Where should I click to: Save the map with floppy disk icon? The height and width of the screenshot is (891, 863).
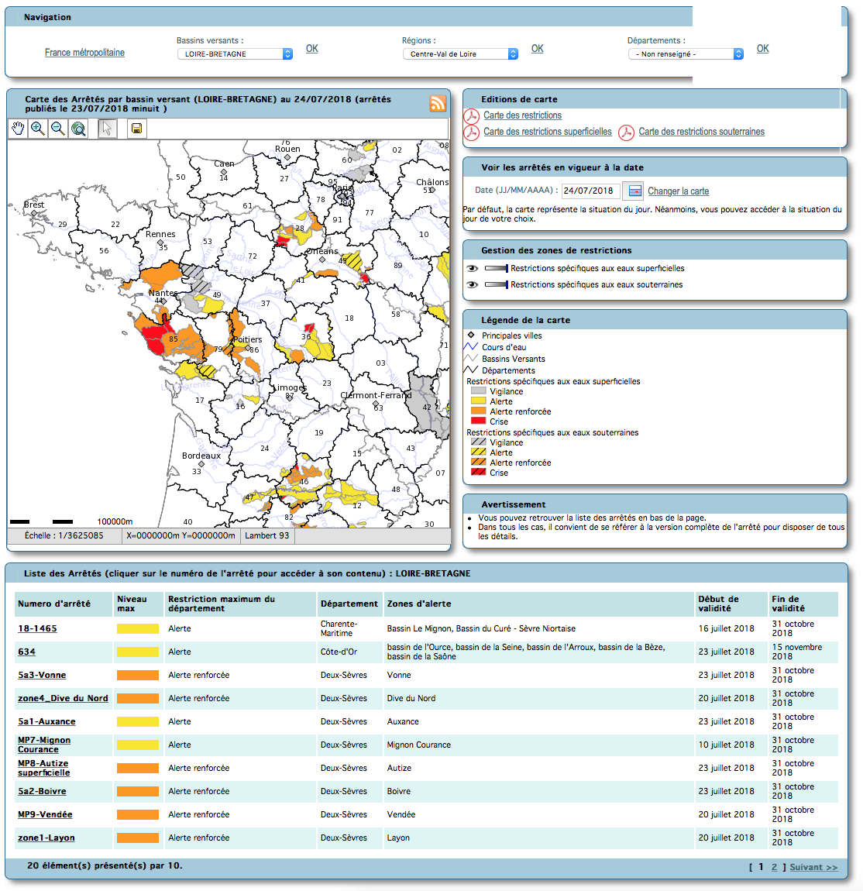(x=136, y=129)
